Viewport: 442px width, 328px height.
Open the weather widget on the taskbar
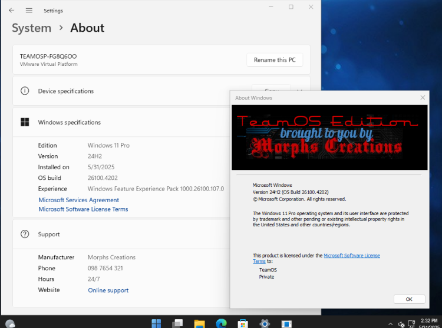pos(10,324)
